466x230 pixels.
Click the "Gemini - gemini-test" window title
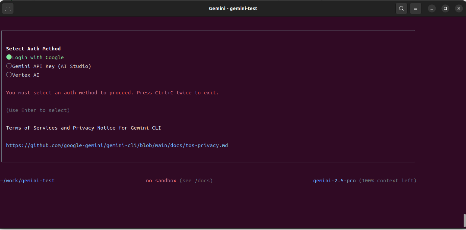233,8
